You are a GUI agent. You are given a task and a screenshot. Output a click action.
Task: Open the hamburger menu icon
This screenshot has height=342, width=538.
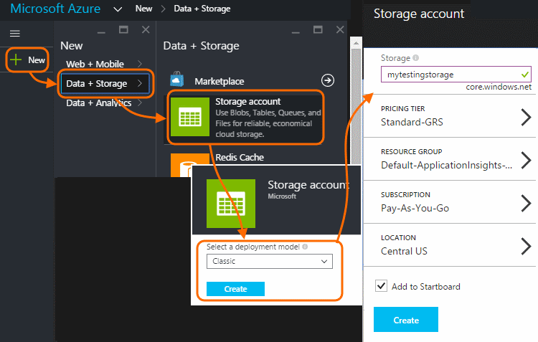click(x=15, y=33)
